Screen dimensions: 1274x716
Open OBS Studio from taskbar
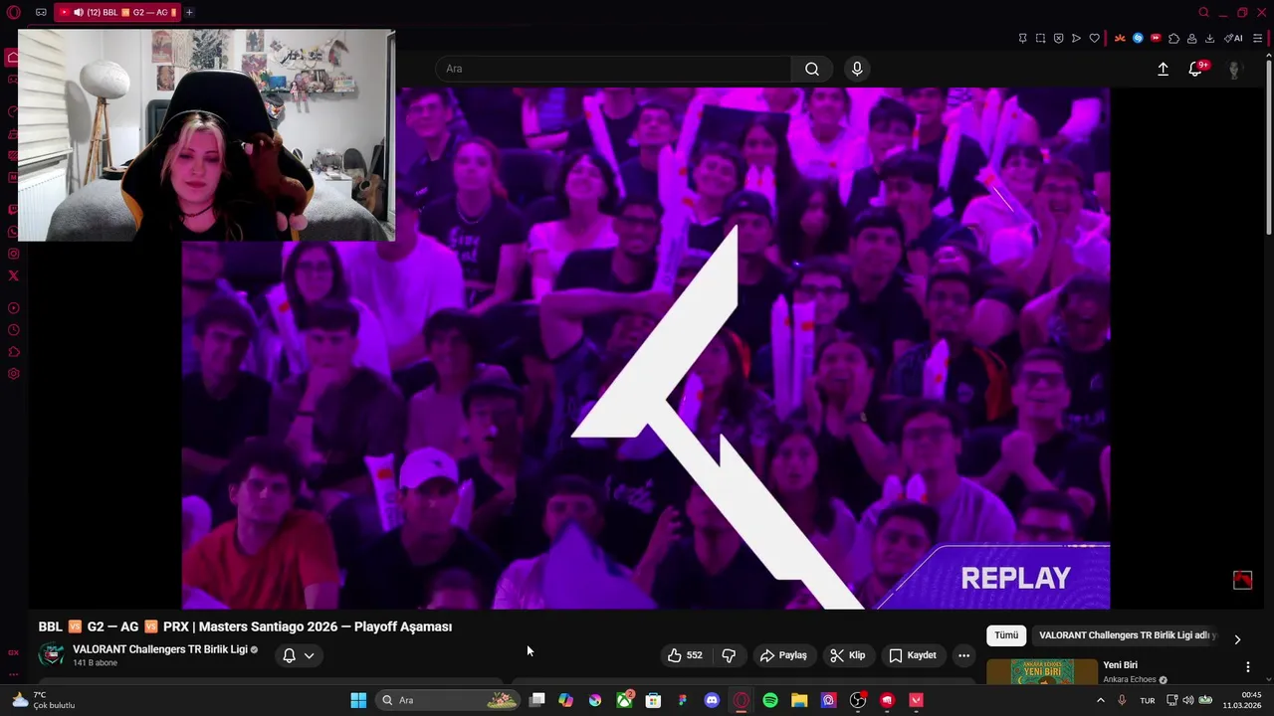pos(858,700)
